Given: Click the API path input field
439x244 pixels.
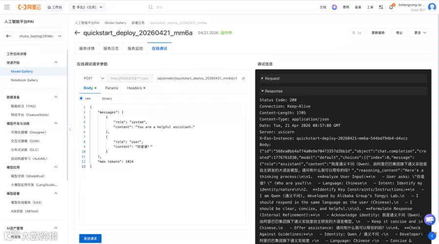Looking at the screenshot, I should click(x=197, y=78).
